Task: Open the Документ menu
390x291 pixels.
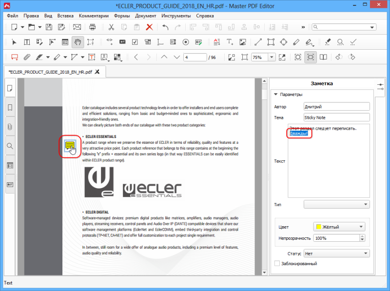Action: (145, 16)
